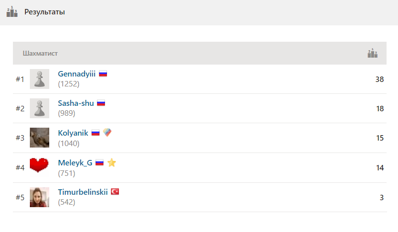Open the Kolyanik player profile link
The width and height of the screenshot is (398, 232).
(x=73, y=133)
